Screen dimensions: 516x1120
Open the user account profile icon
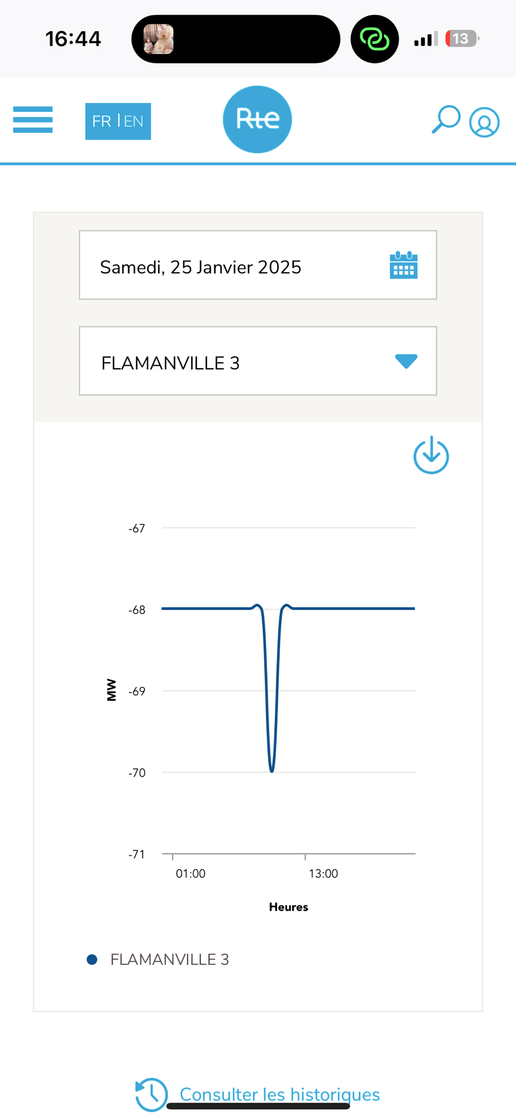[x=484, y=122]
